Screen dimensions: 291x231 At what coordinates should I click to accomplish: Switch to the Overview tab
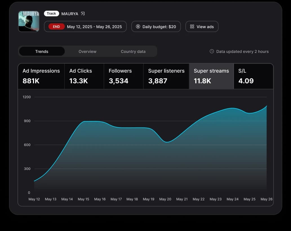tap(87, 51)
